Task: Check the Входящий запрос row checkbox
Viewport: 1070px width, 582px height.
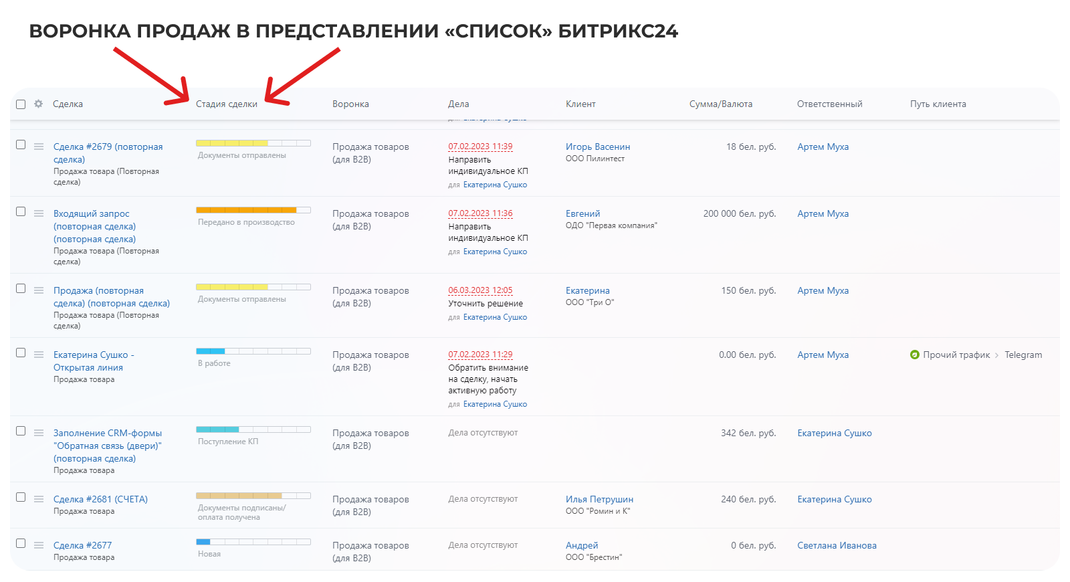Action: coord(21,211)
